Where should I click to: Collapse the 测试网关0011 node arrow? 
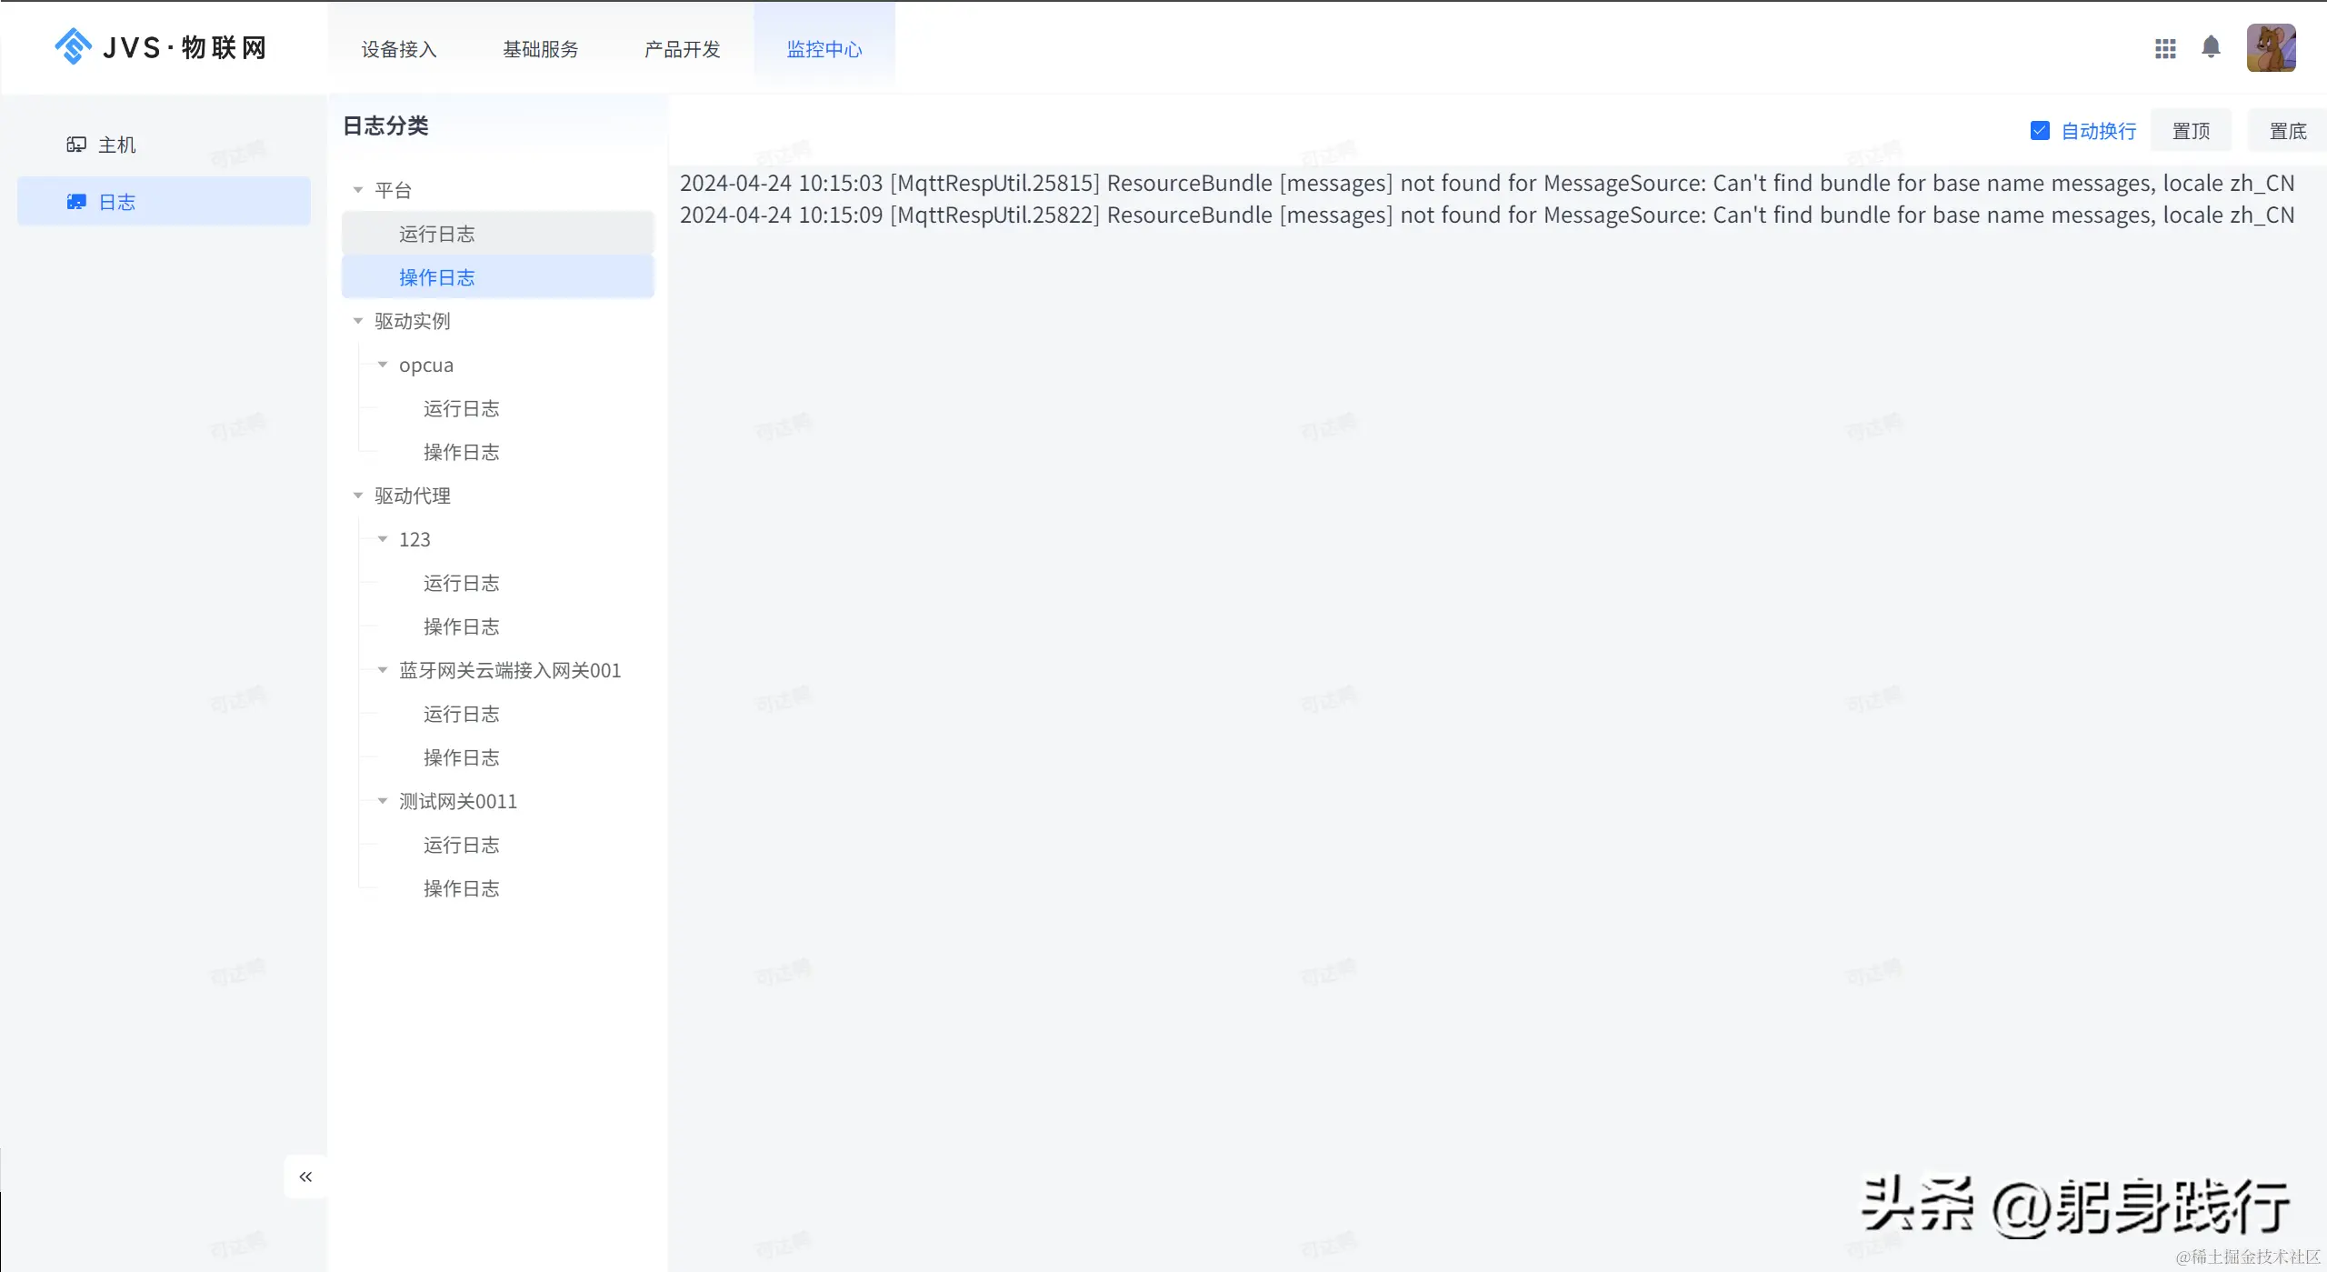coord(383,801)
